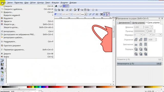Select the spray tool in left toolbox
The width and height of the screenshot is (164, 92).
click(x=2, y=72)
